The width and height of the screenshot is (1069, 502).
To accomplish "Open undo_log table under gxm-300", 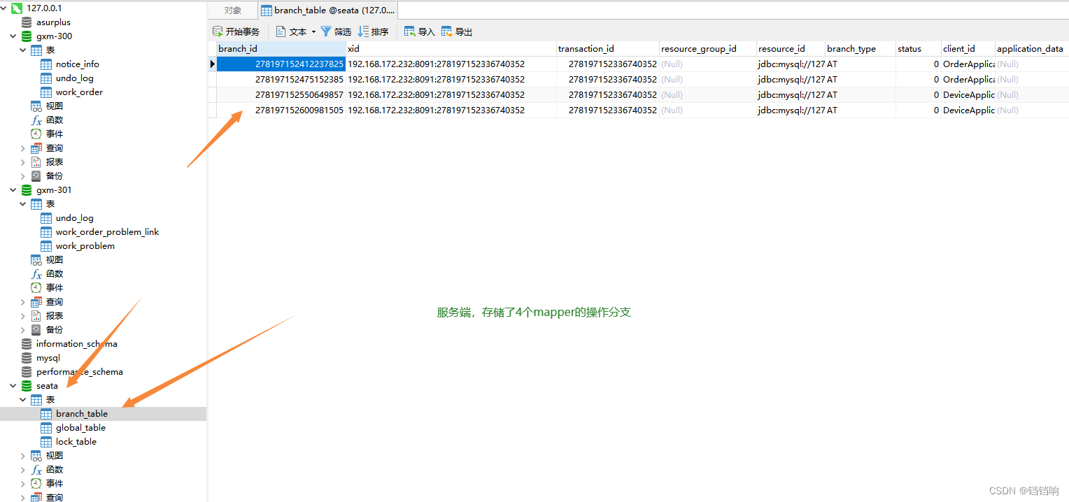I will pos(74,78).
